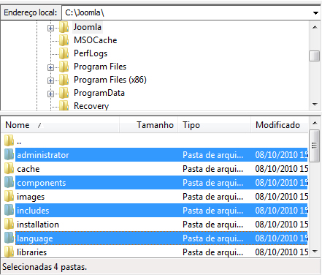Click the language folder icon
The height and width of the screenshot is (275, 322).
click(9, 238)
